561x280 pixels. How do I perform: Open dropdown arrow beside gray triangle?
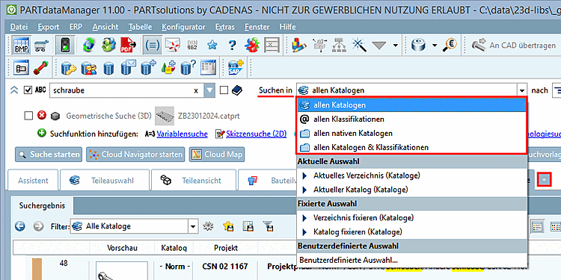tap(395, 46)
